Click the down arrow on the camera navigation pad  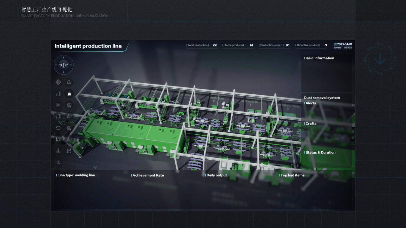click(63, 72)
